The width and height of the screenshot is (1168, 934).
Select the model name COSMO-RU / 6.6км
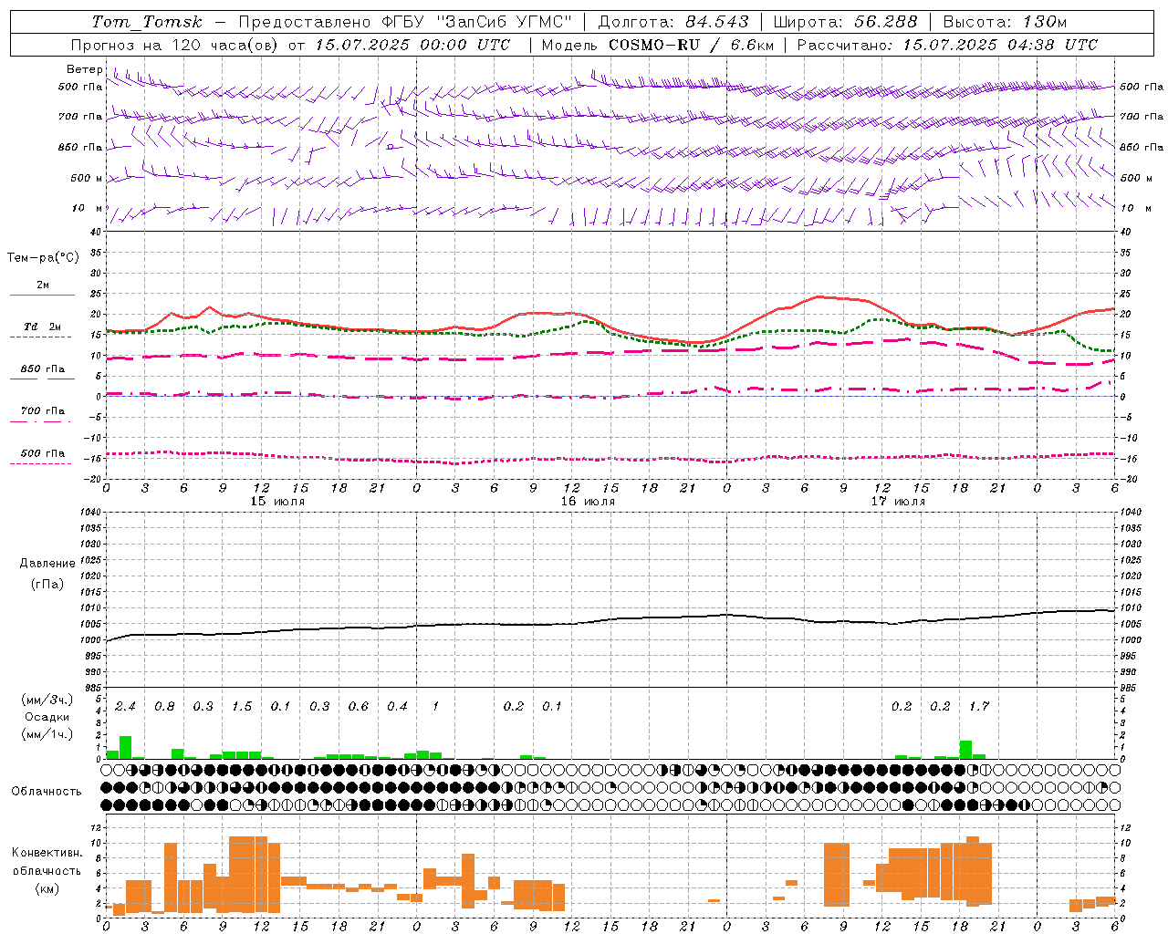[x=691, y=45]
